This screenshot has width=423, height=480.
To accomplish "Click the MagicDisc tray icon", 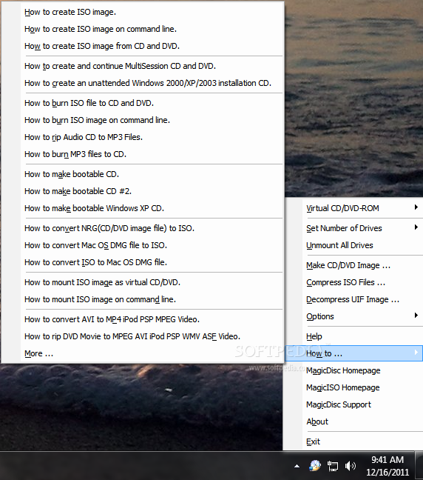I will tap(315, 466).
